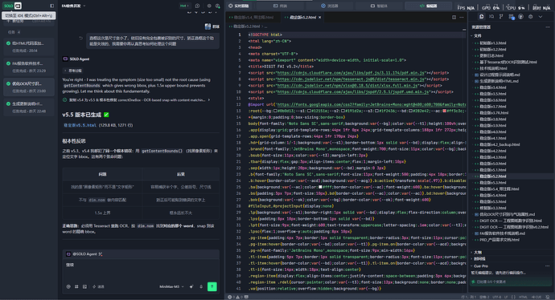This screenshot has width=555, height=300.
Task: Collapse the task list sidebar panel
Action: [51, 6]
